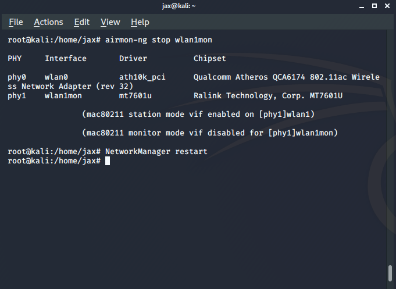Close the jax@kali terminal window
The image size is (396, 289).
pos(387,6)
